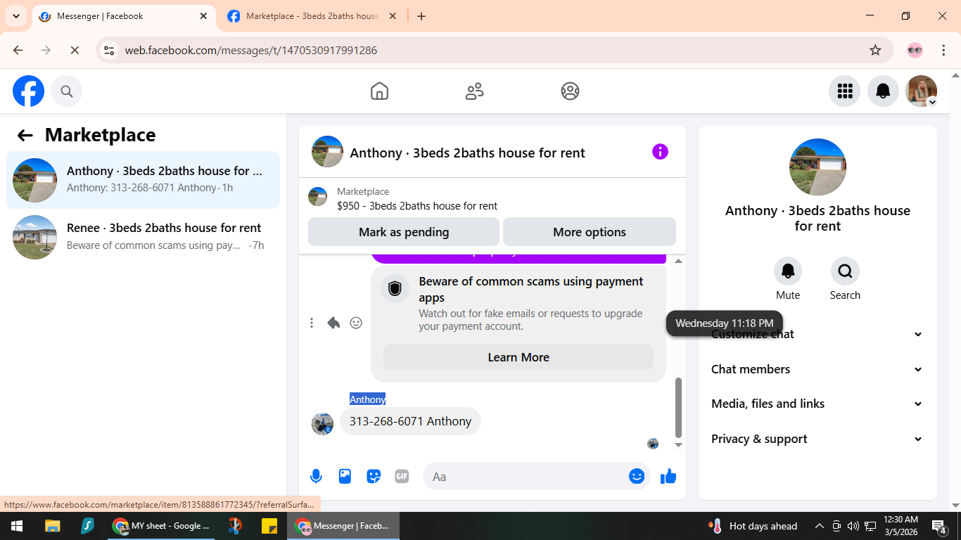Go back from the Marketplace chat list
Image resolution: width=961 pixels, height=540 pixels.
(25, 136)
